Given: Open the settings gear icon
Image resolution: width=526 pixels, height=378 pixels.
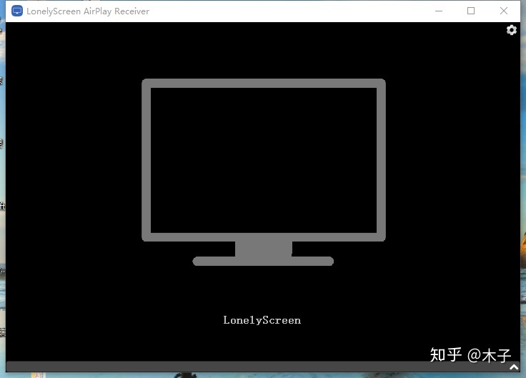Looking at the screenshot, I should click(511, 30).
